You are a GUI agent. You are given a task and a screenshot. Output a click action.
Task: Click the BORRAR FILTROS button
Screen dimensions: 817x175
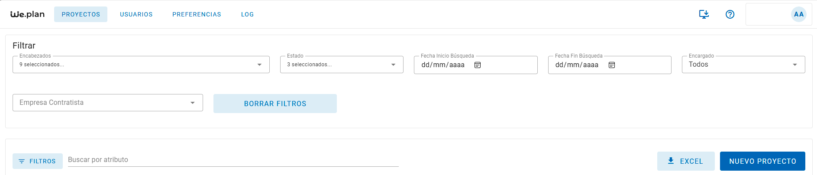click(275, 104)
